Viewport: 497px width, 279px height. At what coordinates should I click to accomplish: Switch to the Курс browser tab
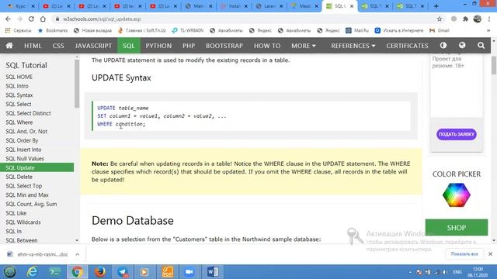point(20,6)
